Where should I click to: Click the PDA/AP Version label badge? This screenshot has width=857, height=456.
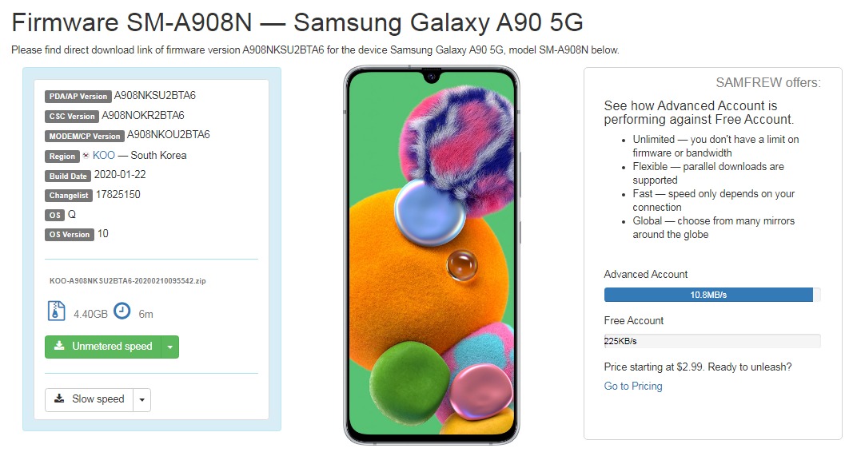click(x=78, y=97)
